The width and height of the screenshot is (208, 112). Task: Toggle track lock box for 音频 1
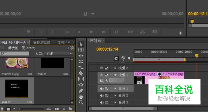[112, 89]
